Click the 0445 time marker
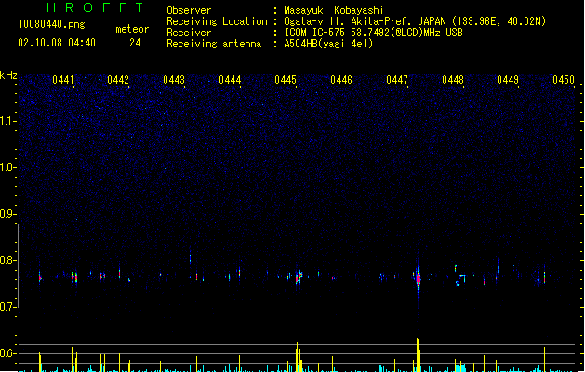Image resolution: width=585 pixels, height=372 pixels. pos(286,80)
